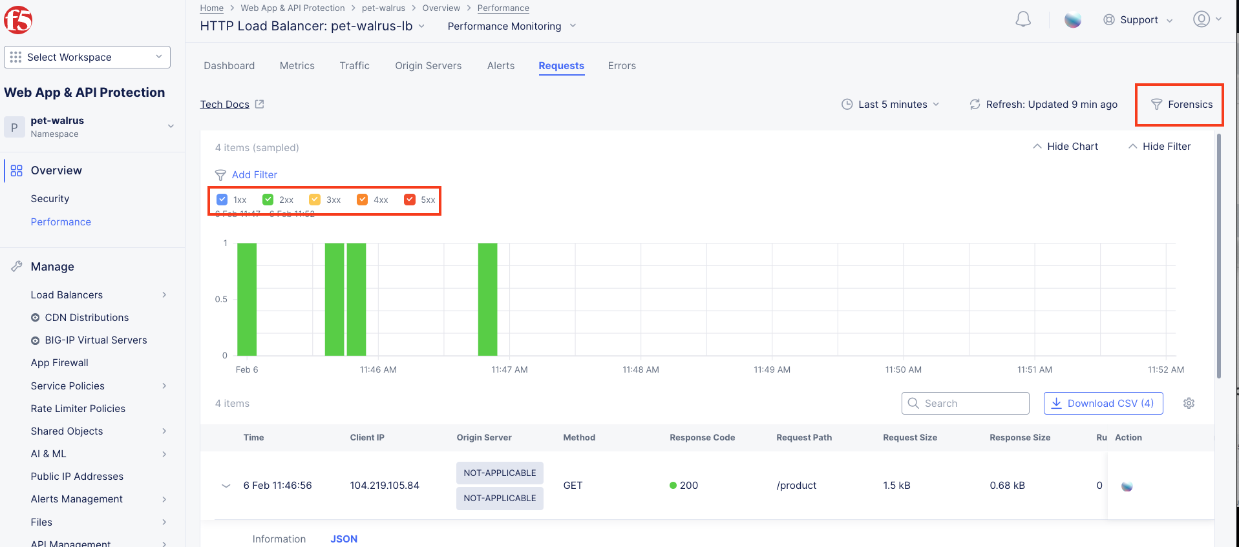Switch to the Metrics tab
Image resolution: width=1239 pixels, height=547 pixels.
(x=297, y=66)
